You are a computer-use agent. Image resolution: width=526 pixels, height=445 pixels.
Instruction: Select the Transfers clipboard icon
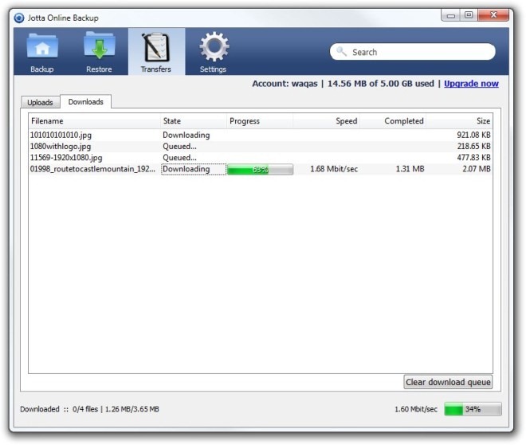156,48
